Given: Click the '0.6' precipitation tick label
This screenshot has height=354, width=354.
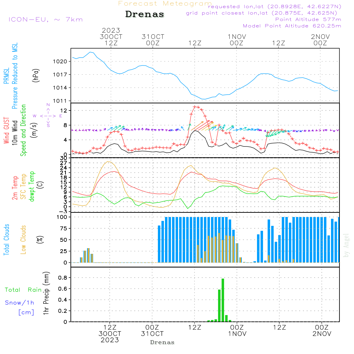Looking at the screenshot, I should [x=63, y=289].
